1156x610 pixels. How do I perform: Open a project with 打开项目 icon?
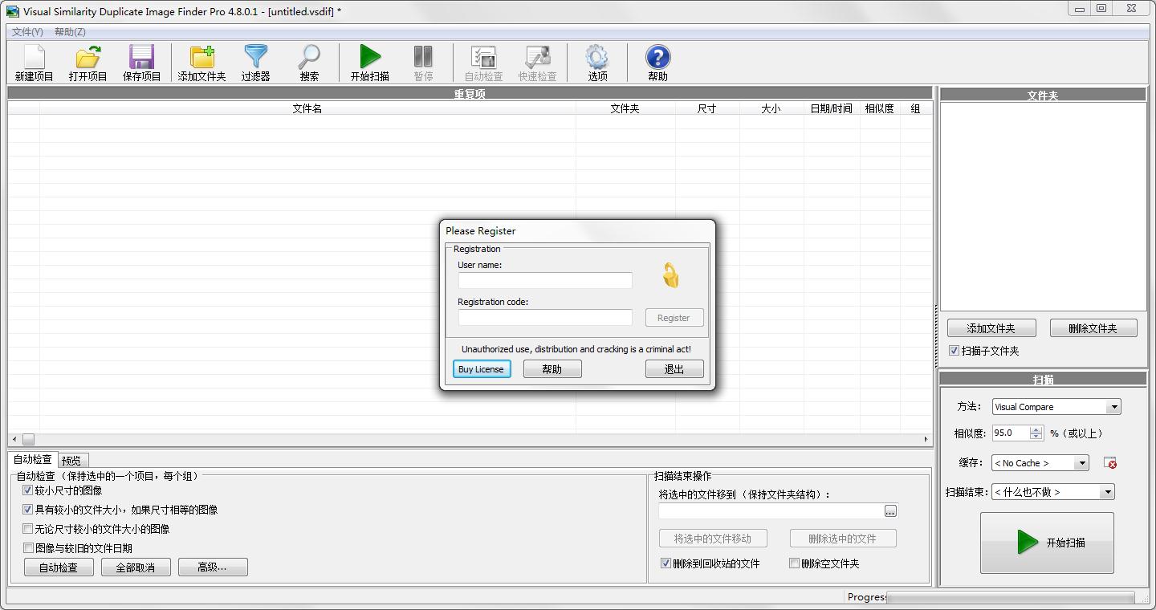click(88, 63)
